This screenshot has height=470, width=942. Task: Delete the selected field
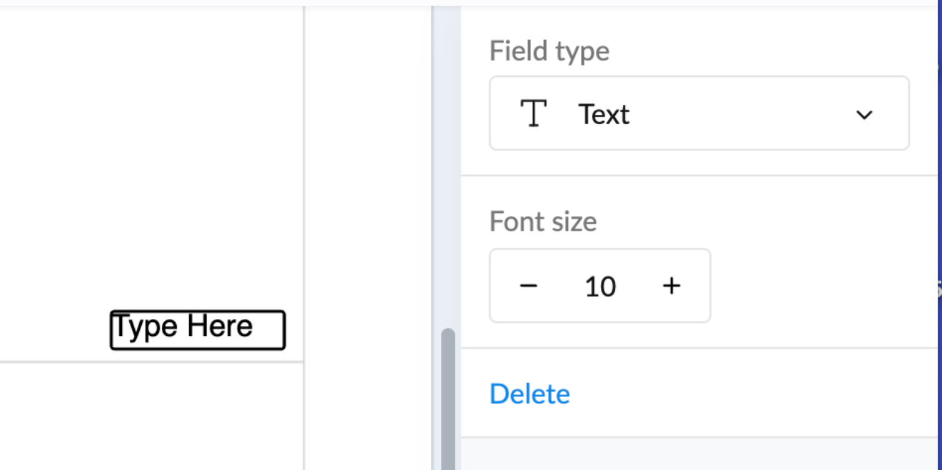(530, 394)
